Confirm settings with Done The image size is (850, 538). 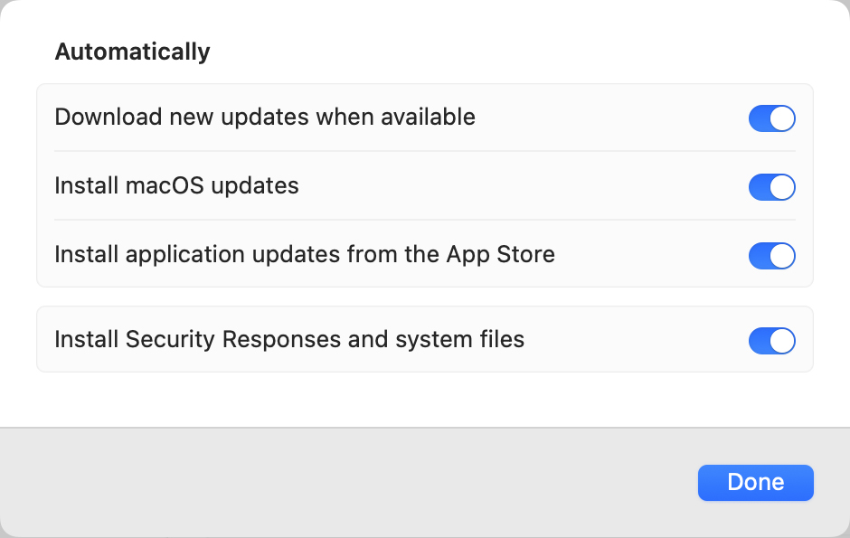point(755,482)
